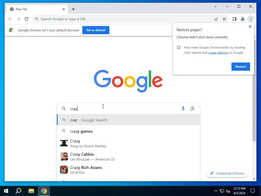Viewport: 261px width, 196px height.
Task: Click the Google logo
Action: pos(128,81)
